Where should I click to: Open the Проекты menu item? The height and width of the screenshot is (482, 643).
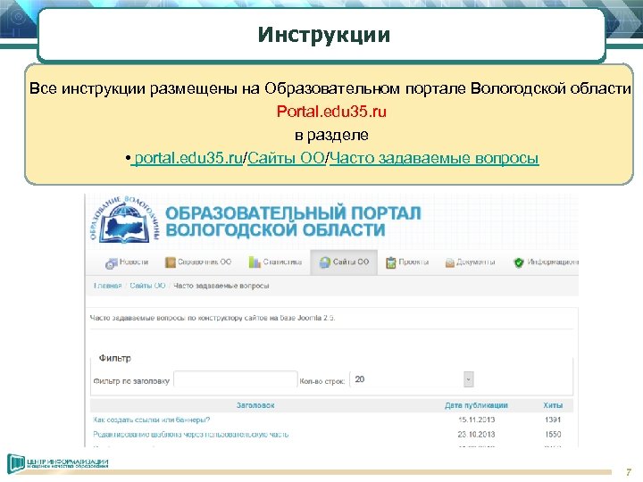pos(407,262)
